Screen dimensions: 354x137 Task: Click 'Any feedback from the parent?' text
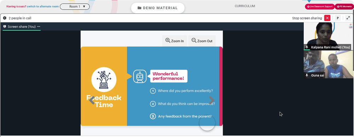(x=185, y=116)
